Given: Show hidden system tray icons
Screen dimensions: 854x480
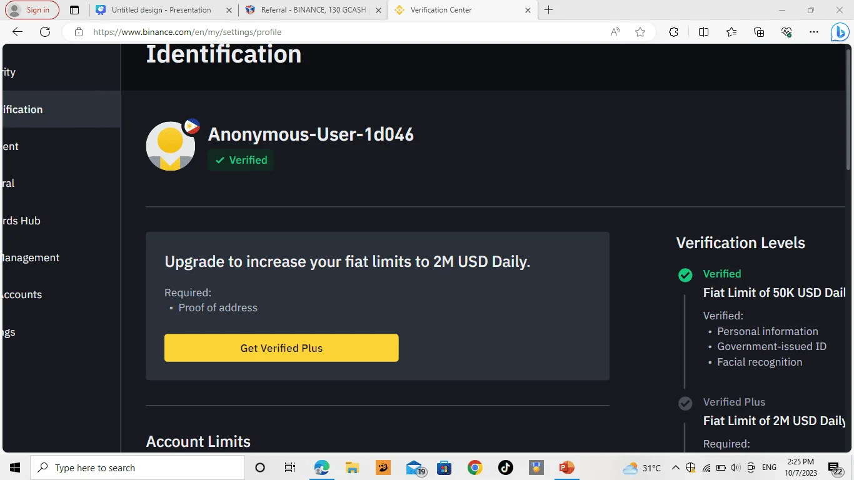Looking at the screenshot, I should coord(675,467).
